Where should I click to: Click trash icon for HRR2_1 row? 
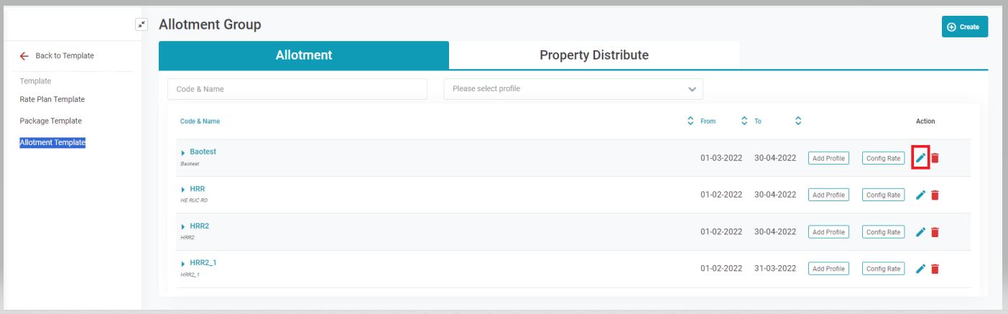click(935, 269)
